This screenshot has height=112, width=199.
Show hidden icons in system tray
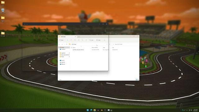point(181,110)
